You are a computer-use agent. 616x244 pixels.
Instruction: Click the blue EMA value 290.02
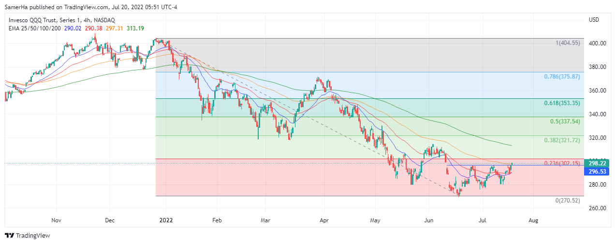[73, 28]
